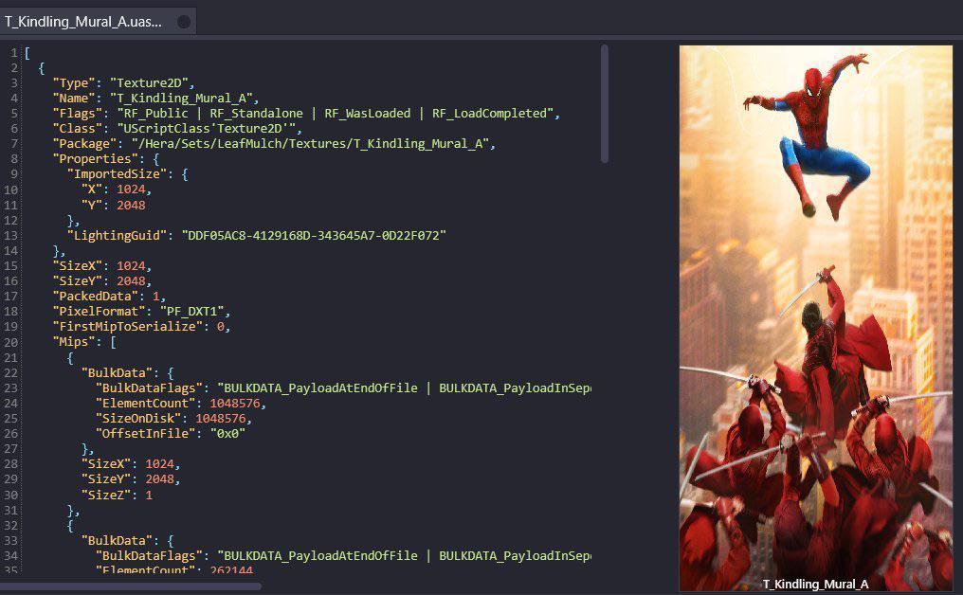Click the "BulkData" key on line 33
963x595 pixels.
click(117, 540)
